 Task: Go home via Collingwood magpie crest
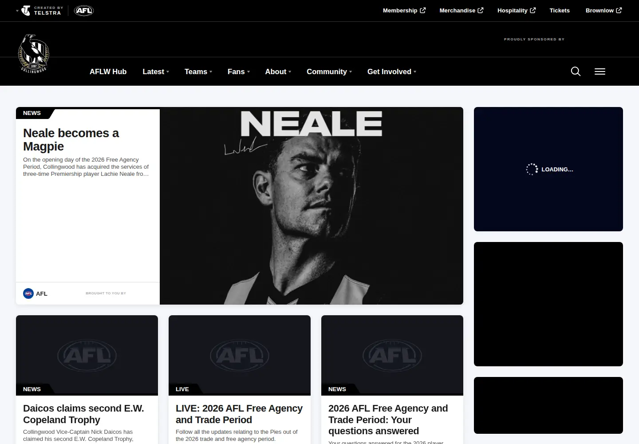click(x=33, y=54)
